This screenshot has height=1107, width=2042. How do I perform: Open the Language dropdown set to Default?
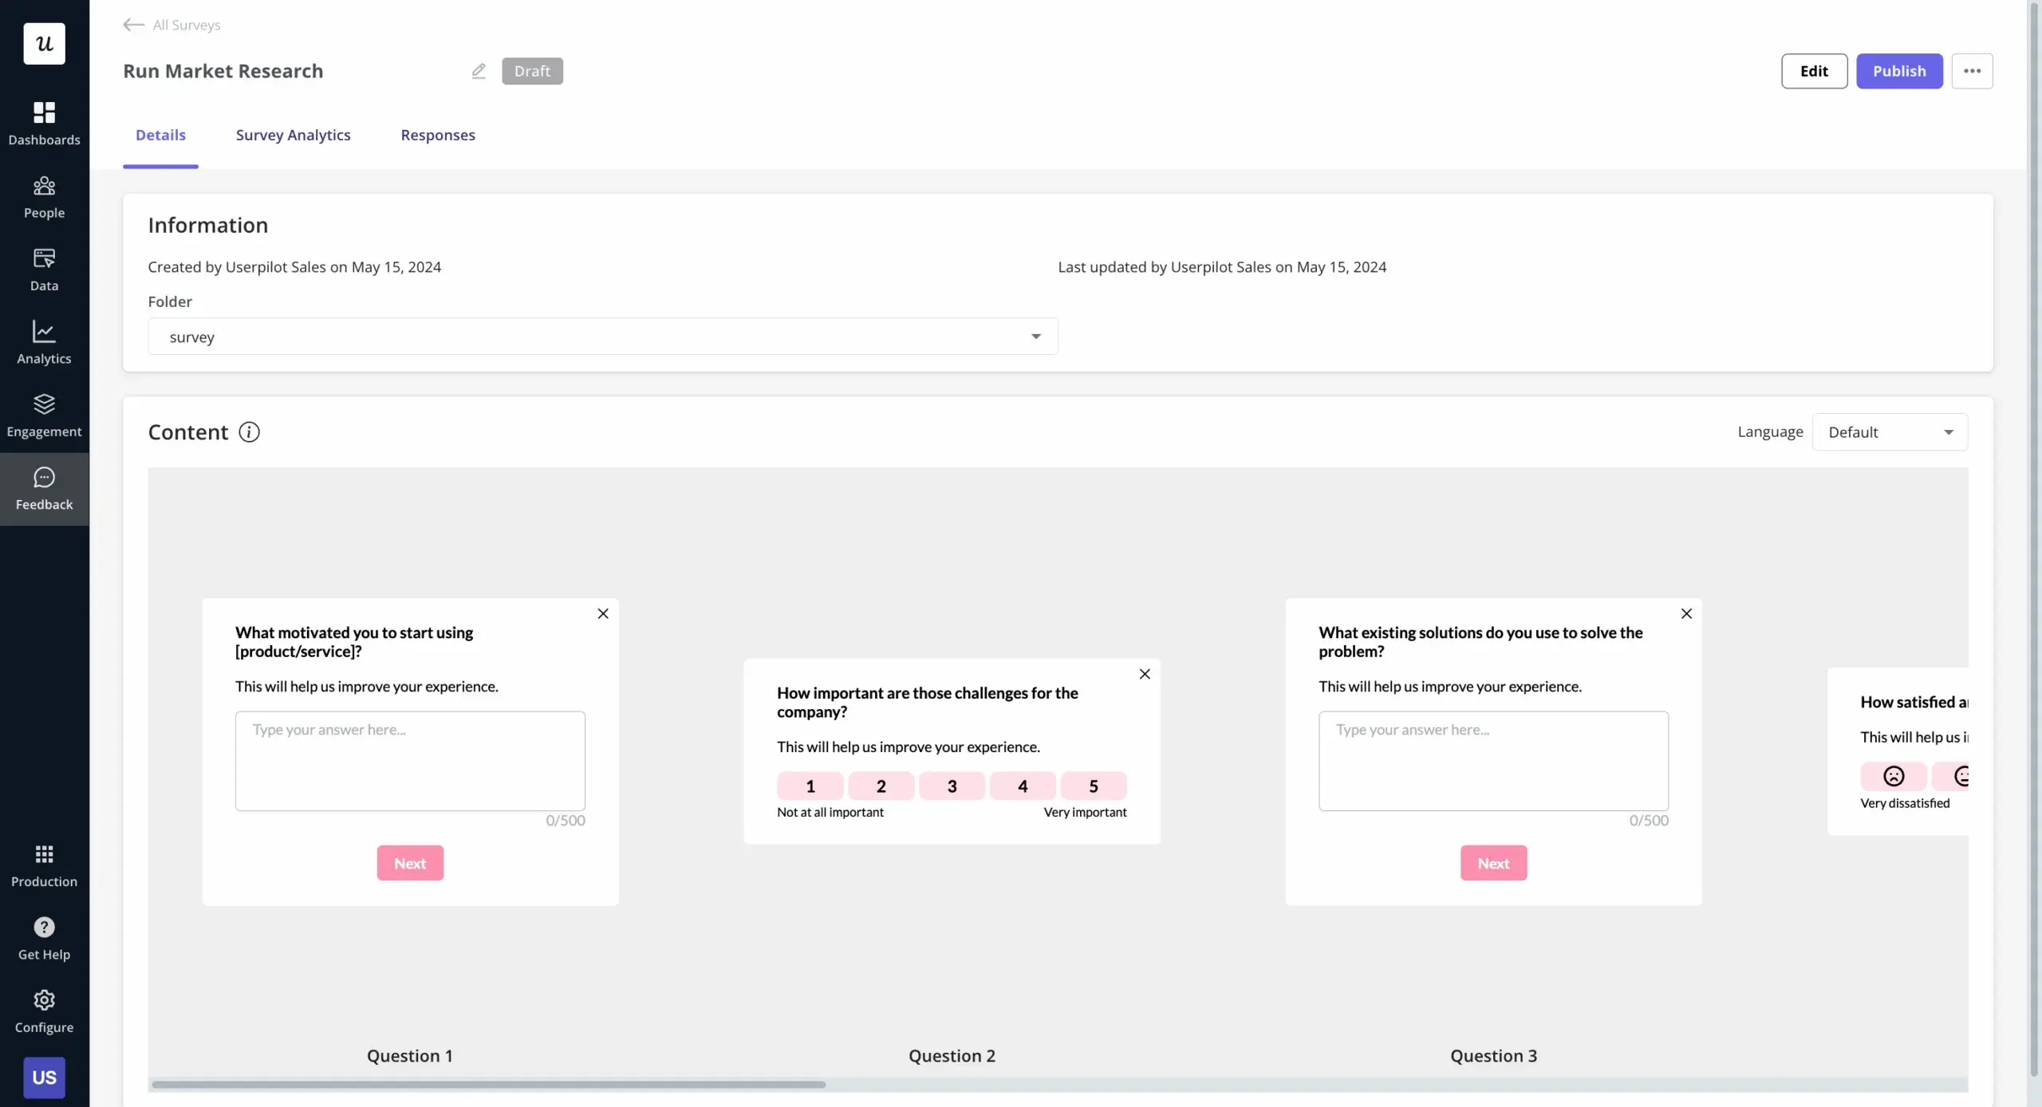(1890, 432)
